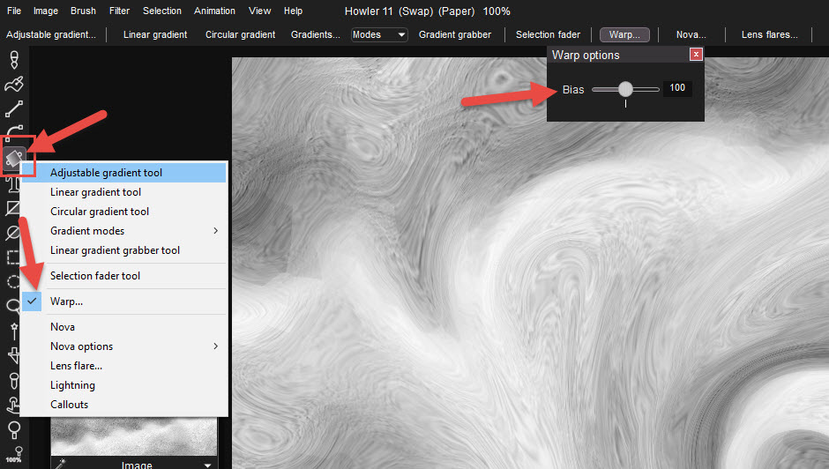Close the Warp options panel
829x469 pixels.
tap(696, 55)
